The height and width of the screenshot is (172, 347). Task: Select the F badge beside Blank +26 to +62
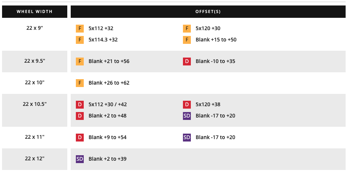[x=80, y=83]
